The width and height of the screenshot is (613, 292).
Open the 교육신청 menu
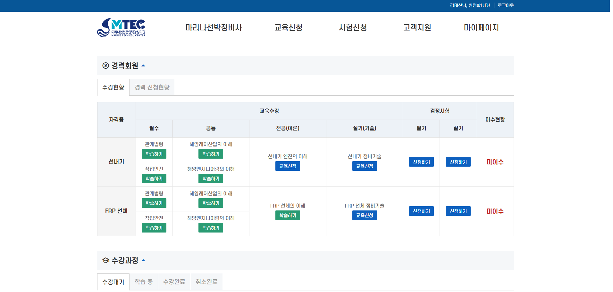coord(288,28)
